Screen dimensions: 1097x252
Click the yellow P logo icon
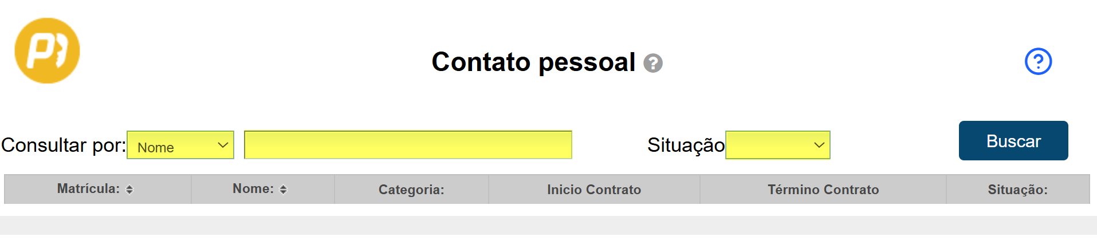(47, 51)
